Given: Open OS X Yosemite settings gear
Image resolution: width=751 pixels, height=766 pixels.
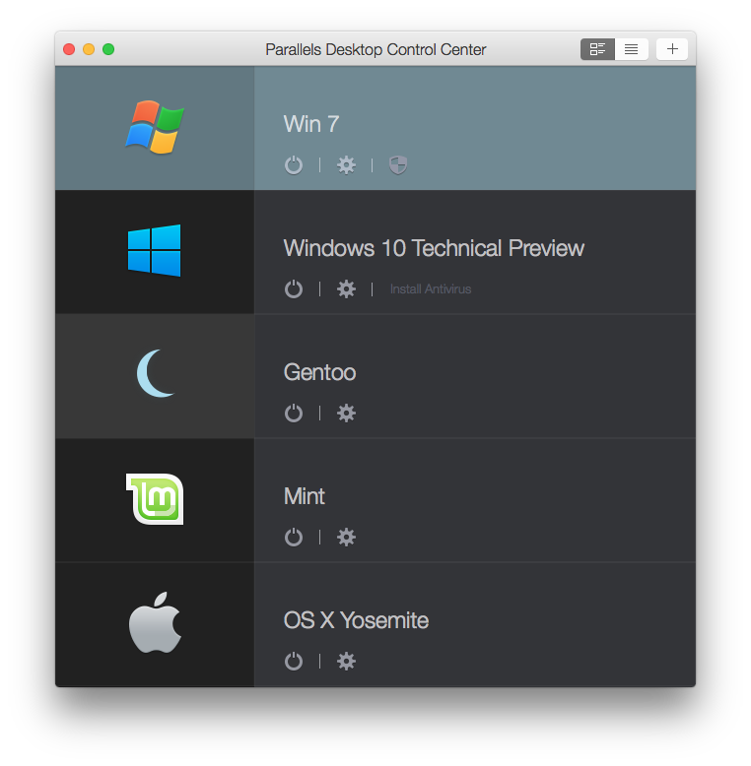Looking at the screenshot, I should click(x=346, y=662).
